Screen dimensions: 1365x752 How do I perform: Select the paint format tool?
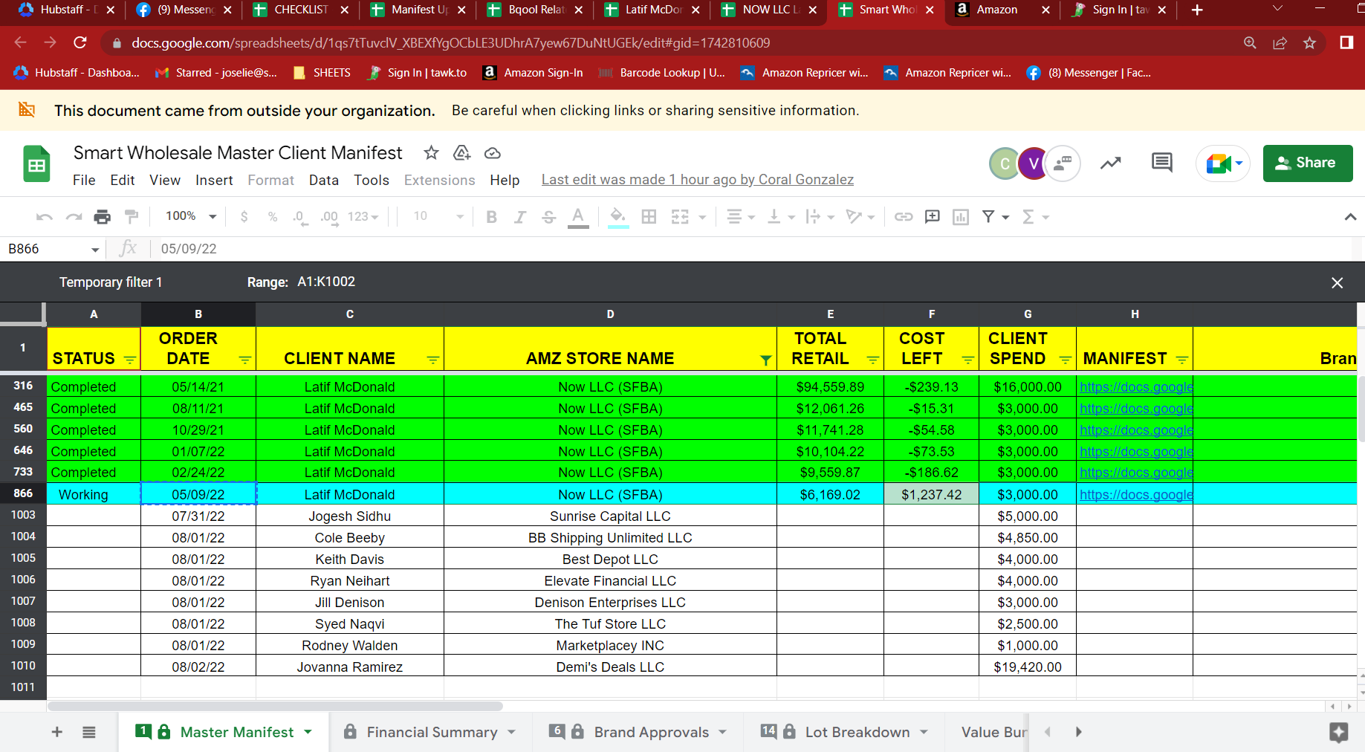pyautogui.click(x=132, y=217)
